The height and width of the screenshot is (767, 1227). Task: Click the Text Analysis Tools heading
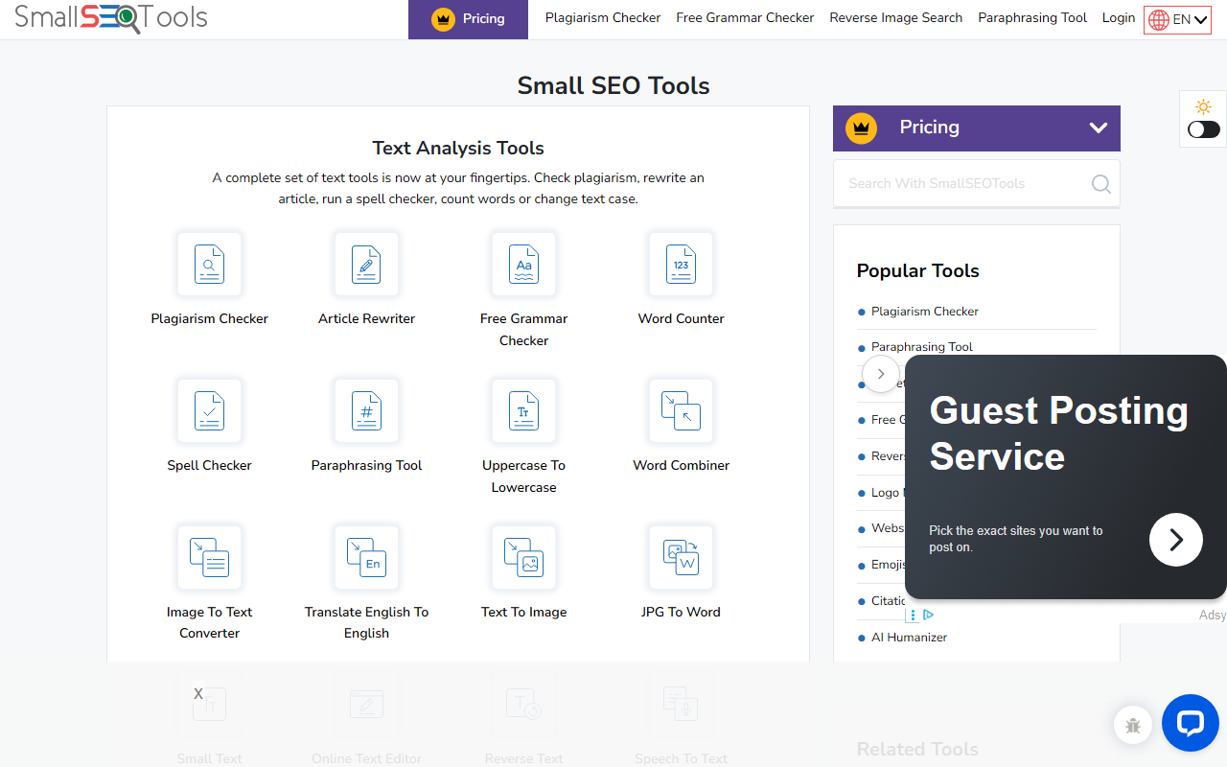(x=458, y=148)
